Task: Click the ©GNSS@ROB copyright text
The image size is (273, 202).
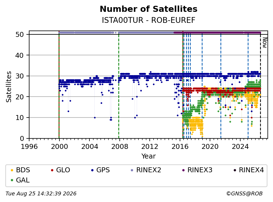Action: 244,194
